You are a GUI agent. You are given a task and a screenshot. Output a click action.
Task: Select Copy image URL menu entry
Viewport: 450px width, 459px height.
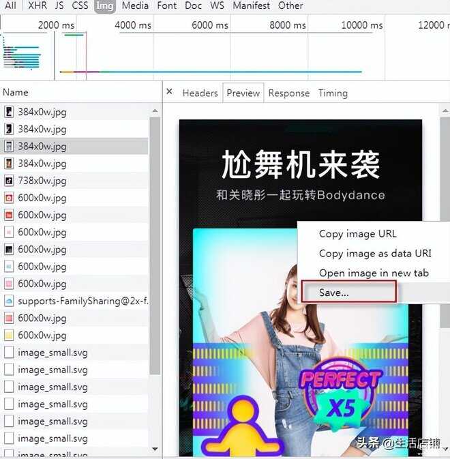click(357, 234)
